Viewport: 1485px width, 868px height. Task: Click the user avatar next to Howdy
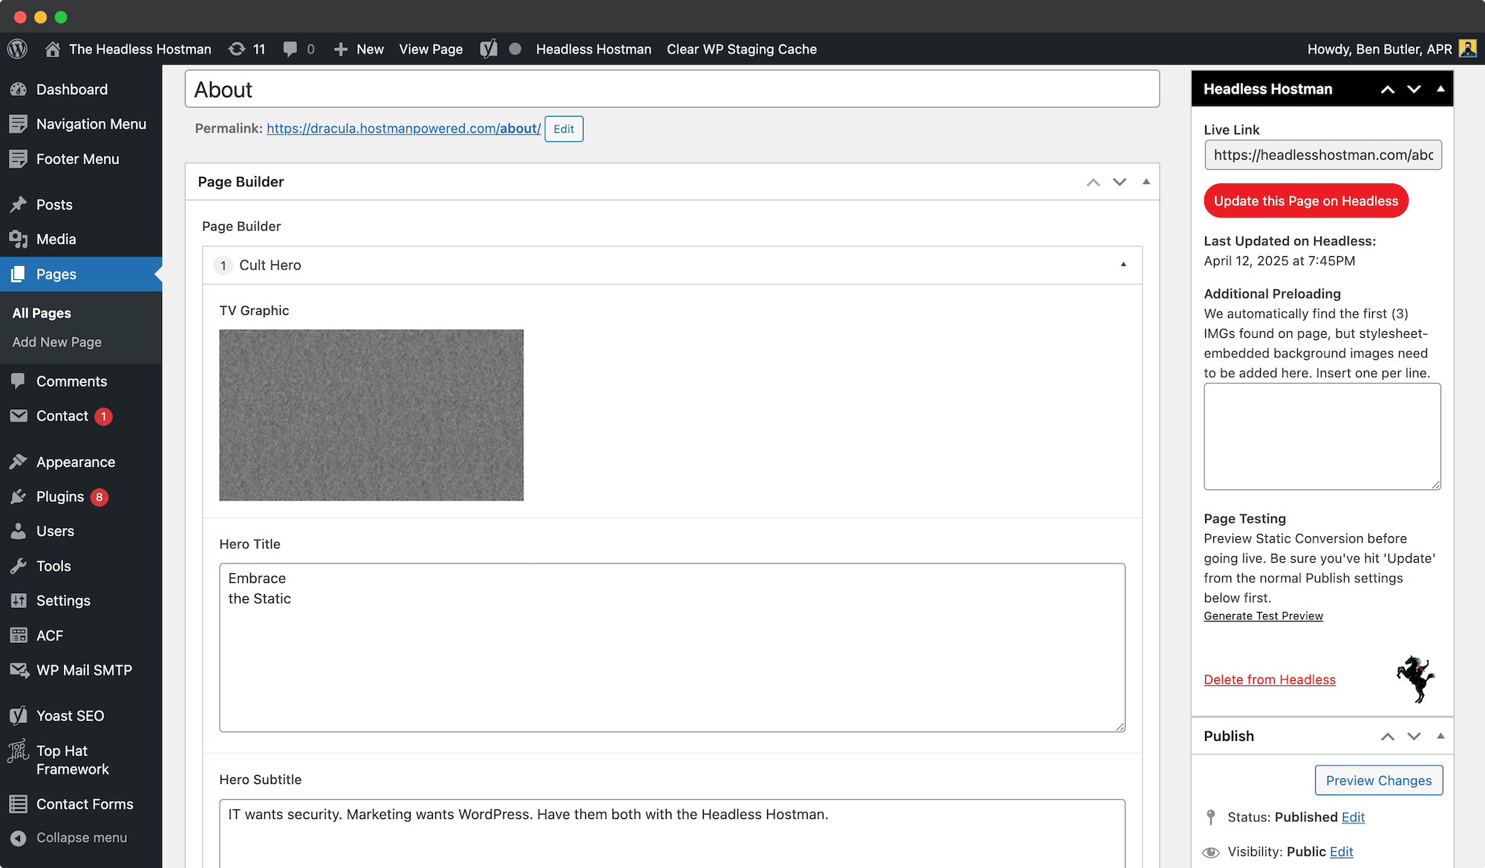point(1467,49)
